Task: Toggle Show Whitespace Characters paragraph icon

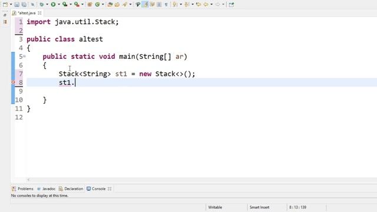Action: [x=166, y=4]
